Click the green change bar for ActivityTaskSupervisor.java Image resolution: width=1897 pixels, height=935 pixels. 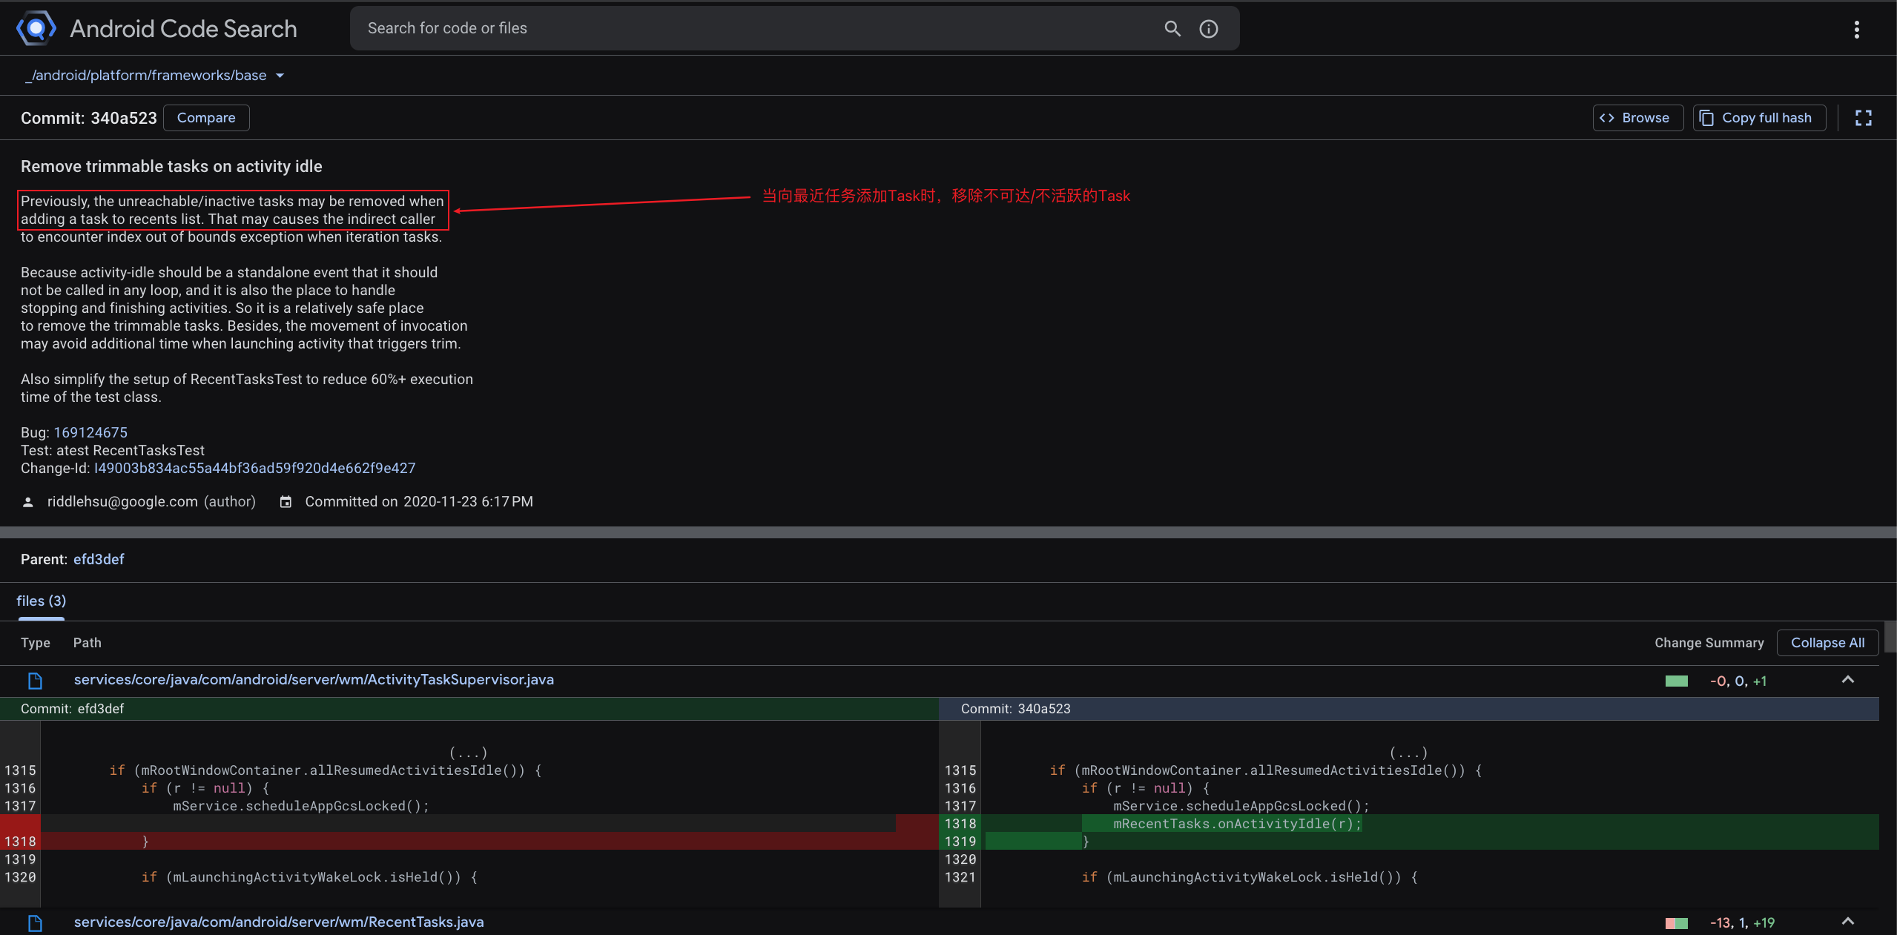1676,681
